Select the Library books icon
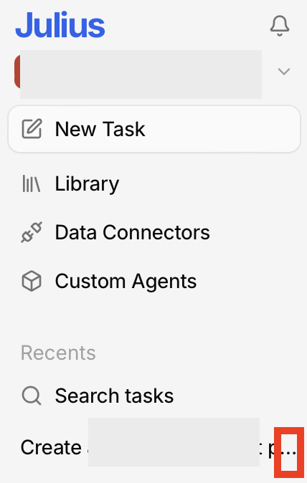 [32, 183]
